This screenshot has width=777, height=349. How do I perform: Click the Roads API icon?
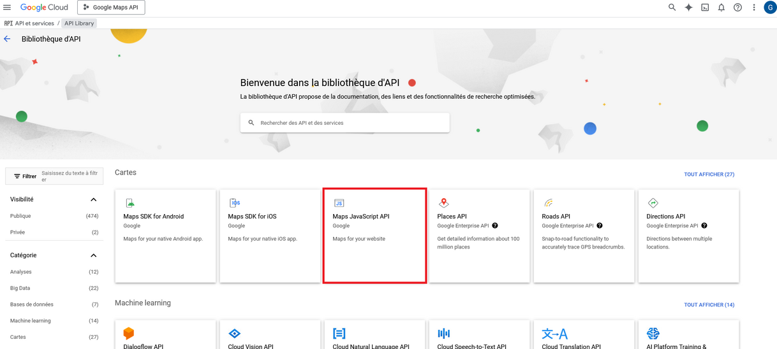(x=549, y=203)
